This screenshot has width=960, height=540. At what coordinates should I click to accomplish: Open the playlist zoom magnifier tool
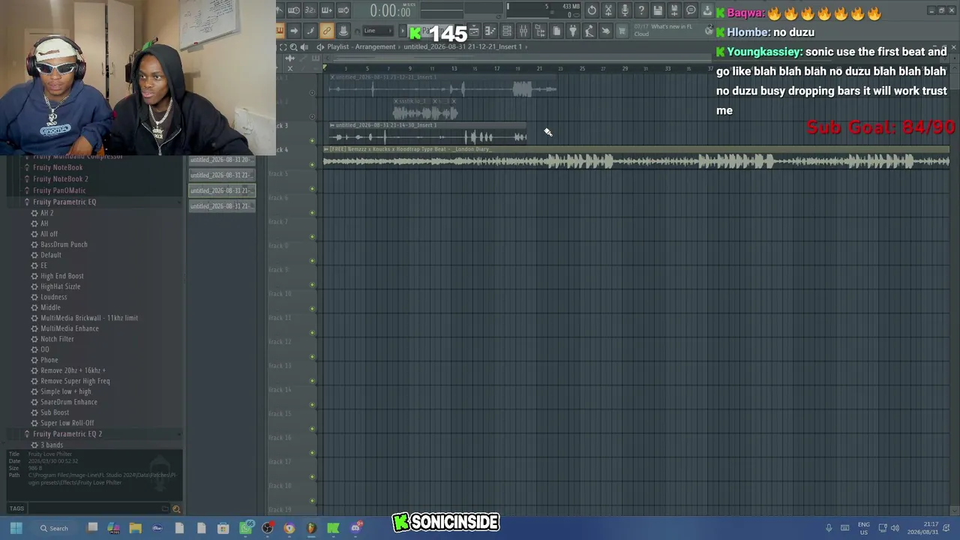[x=293, y=46]
